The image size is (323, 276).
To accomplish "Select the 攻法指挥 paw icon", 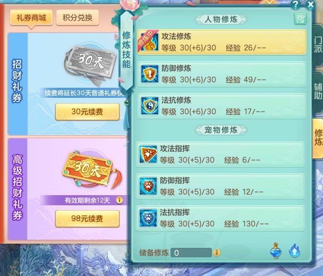I will click(x=148, y=154).
